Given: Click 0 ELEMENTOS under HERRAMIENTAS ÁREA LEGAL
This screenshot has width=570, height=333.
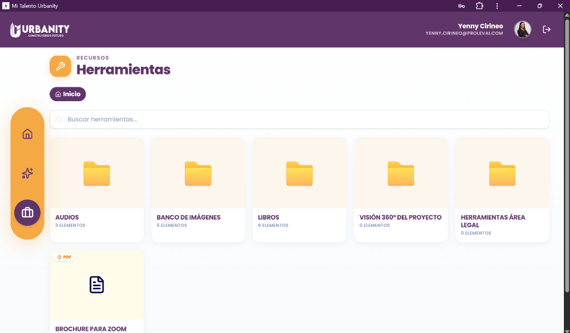Looking at the screenshot, I should [x=476, y=233].
